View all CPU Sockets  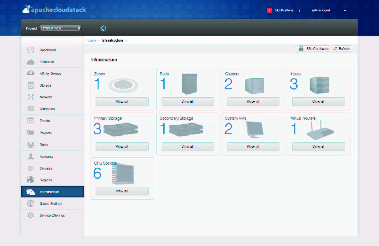[122, 191]
